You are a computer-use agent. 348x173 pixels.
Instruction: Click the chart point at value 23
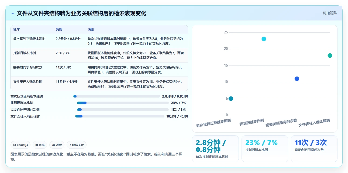click(x=264, y=39)
